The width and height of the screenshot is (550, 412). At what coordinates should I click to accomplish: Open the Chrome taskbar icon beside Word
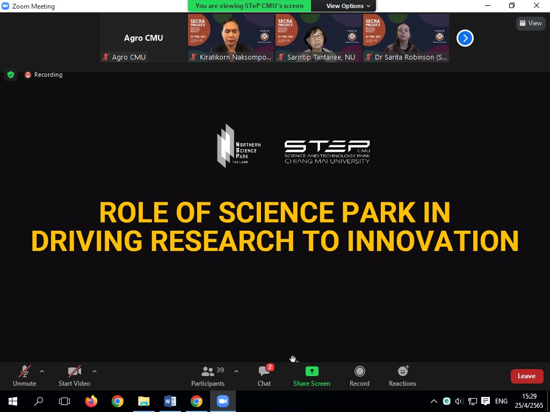click(197, 401)
